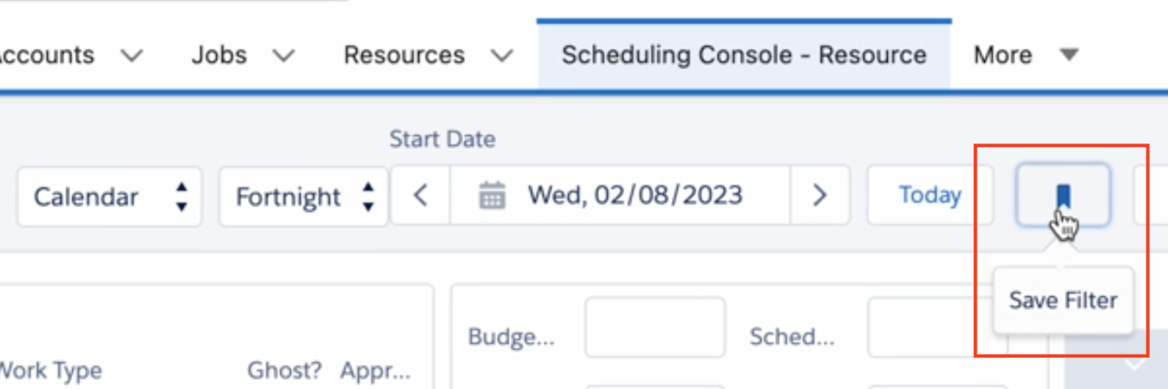
Task: Open the date picker calendar icon
Action: pyautogui.click(x=492, y=195)
